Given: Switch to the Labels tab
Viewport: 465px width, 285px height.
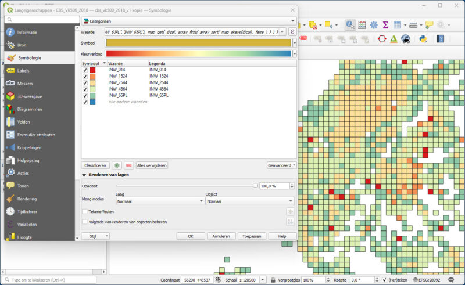Looking at the screenshot, I should coord(23,71).
